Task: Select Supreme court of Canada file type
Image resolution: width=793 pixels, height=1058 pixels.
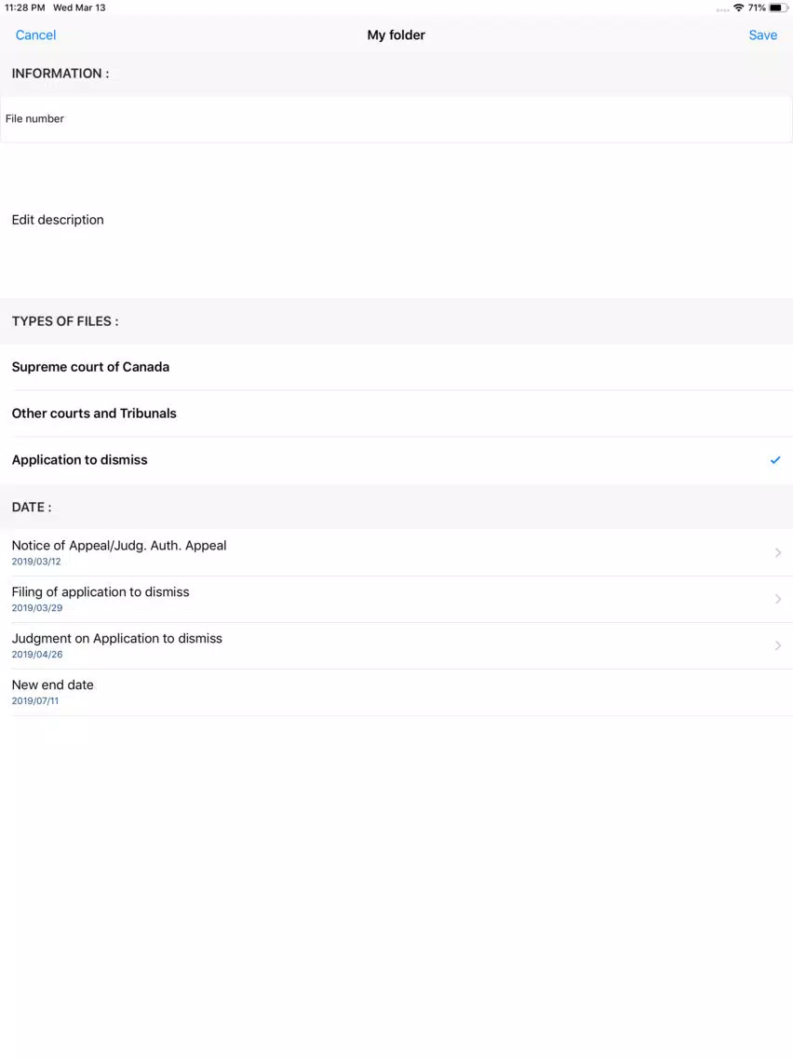Action: pyautogui.click(x=396, y=367)
